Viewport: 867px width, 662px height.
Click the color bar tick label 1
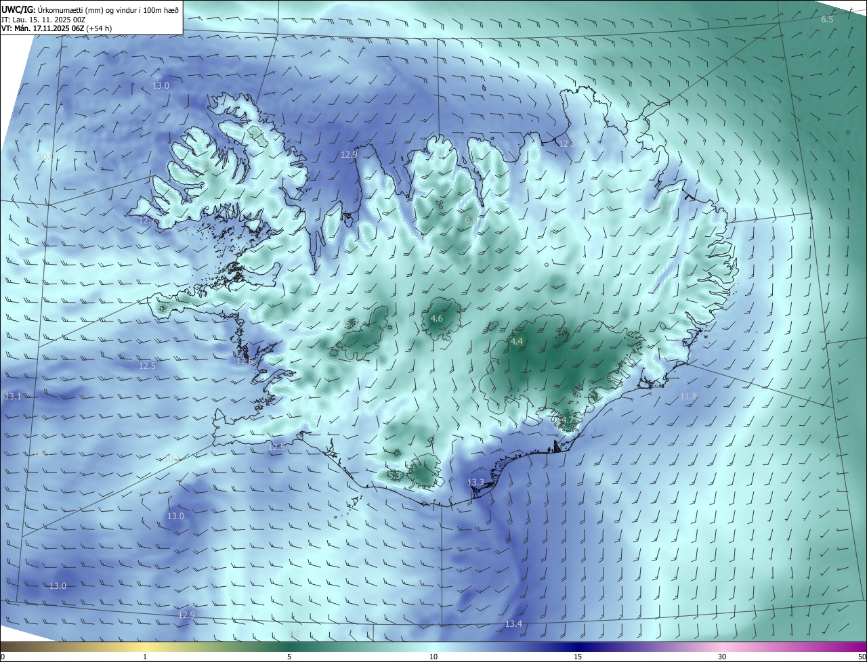[145, 657]
